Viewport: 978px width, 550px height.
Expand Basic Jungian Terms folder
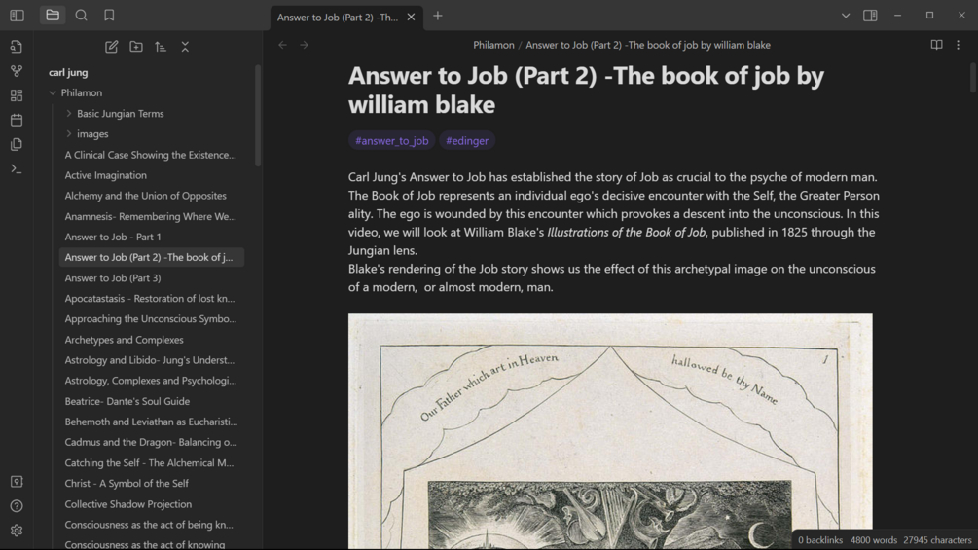coord(69,114)
